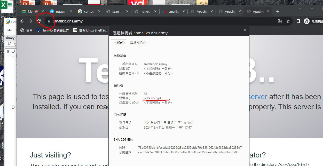Reload the current page
The image size is (323, 166).
click(39, 21)
